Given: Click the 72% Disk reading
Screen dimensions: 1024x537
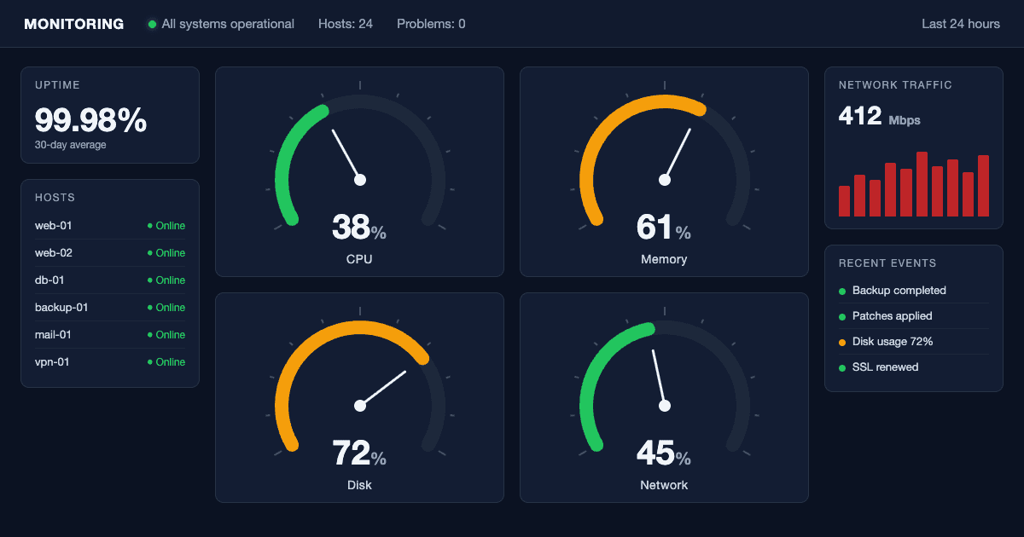Looking at the screenshot, I should 359,453.
